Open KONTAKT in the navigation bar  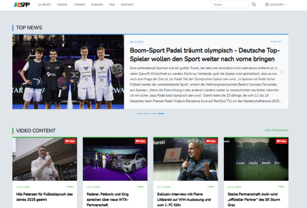127,4
